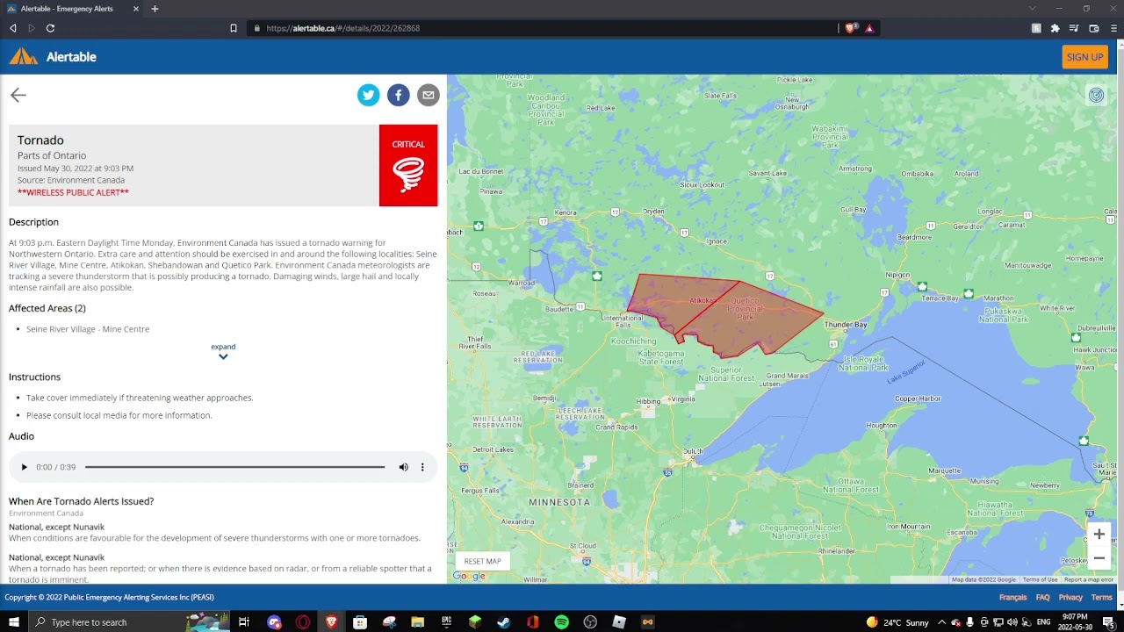Open the tab search dropdown arrow
Screen dimensions: 1124x632
coord(1033,9)
